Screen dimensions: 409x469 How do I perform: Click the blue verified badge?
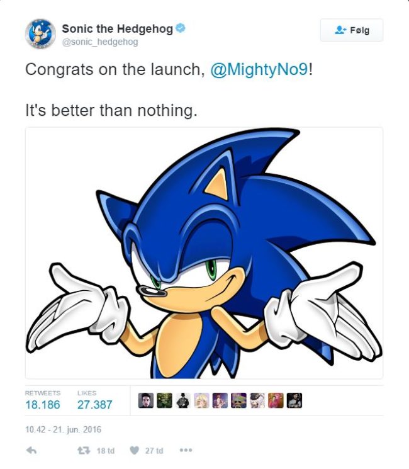(181, 28)
